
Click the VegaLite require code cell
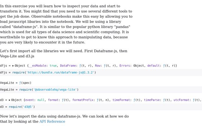101,89
